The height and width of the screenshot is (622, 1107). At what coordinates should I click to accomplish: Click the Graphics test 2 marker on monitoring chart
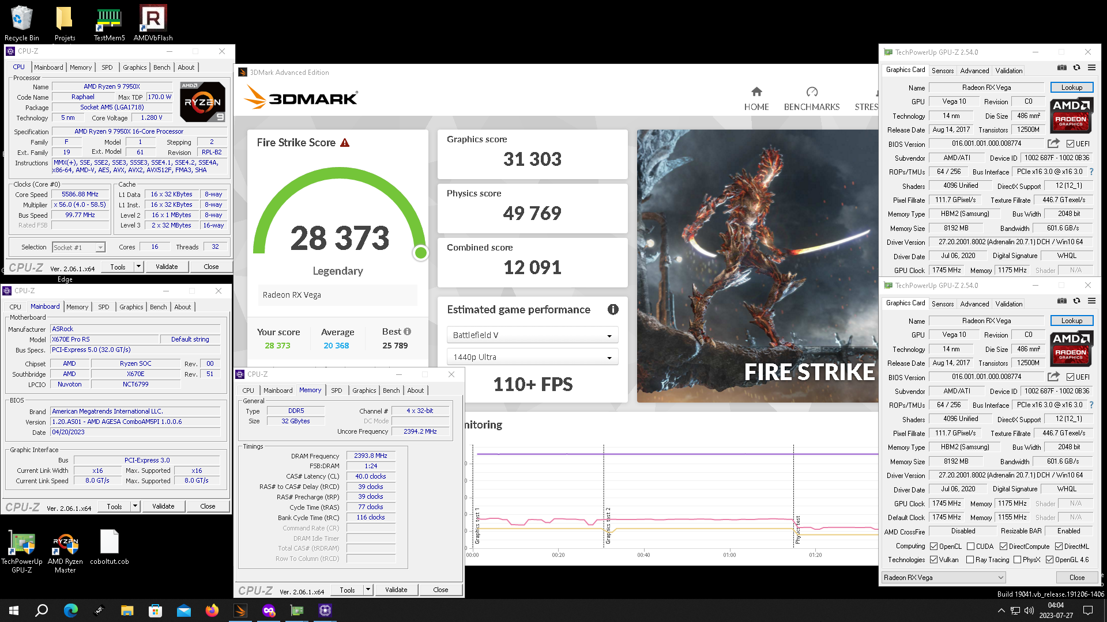coord(608,526)
